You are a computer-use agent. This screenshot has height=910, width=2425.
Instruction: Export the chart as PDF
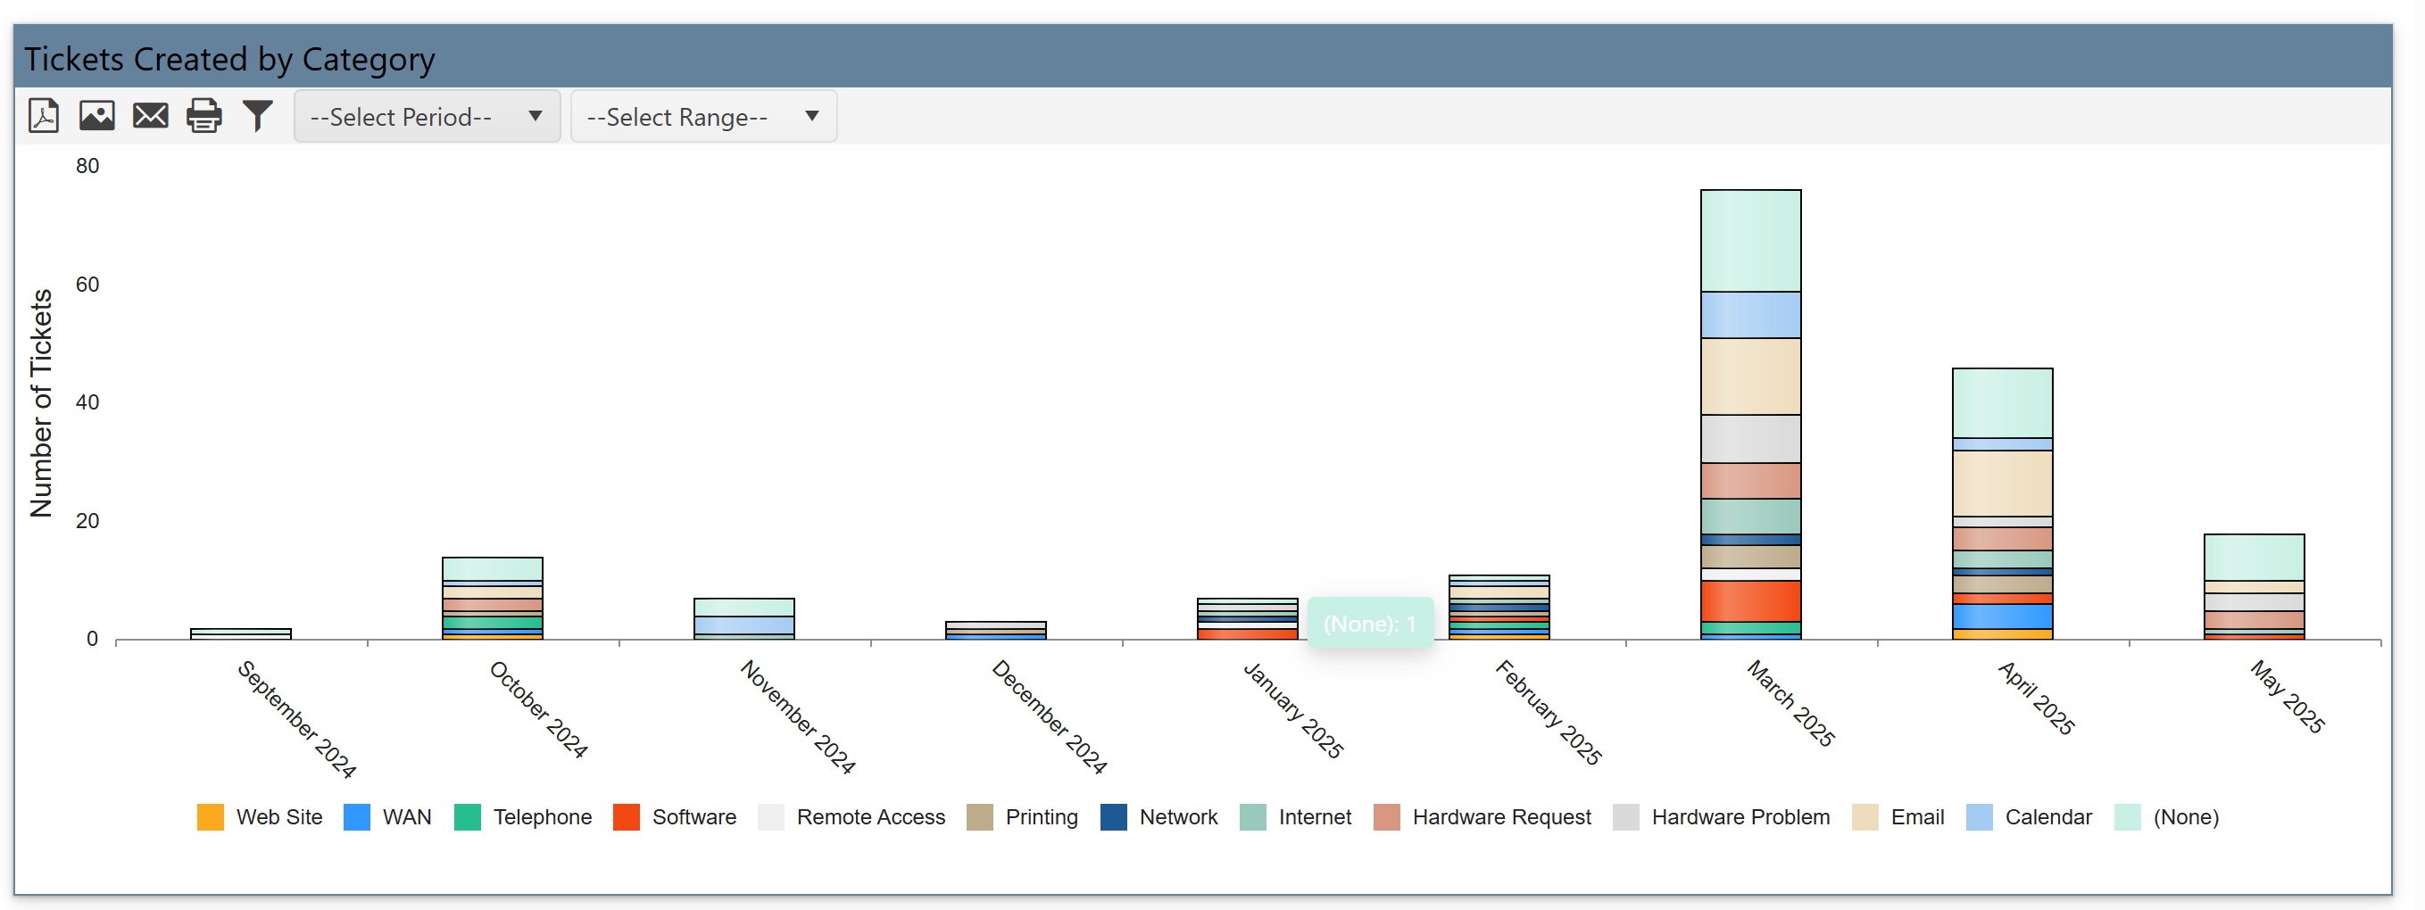click(x=42, y=115)
